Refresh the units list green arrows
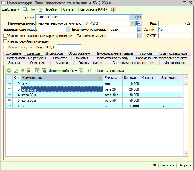This screenshot has height=170, width=194. 89,71
